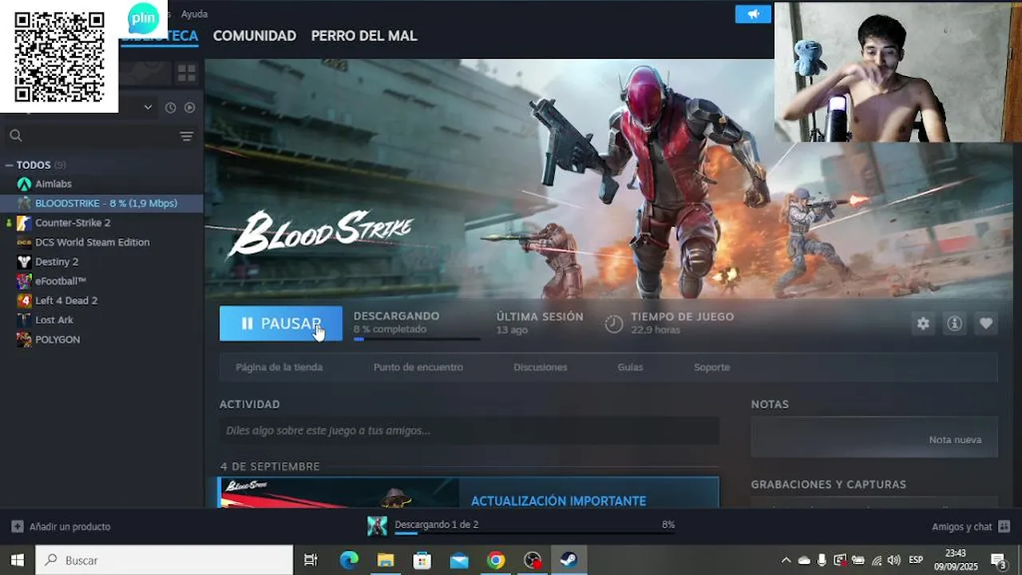
Task: Open Página de la tienda link
Action: (x=279, y=367)
